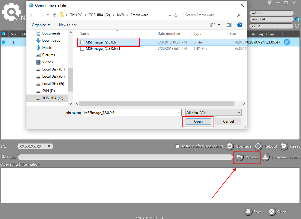Select file MSFImage_72.8.0.6-r1
This screenshot has height=219, width=301.
[x=103, y=49]
